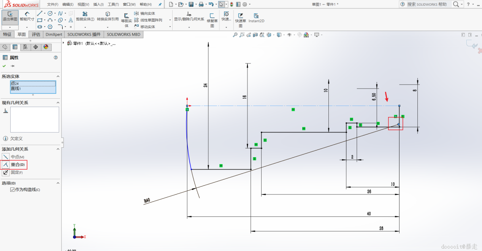Screen dimensions: 482x251
Task: Click the green checkmark to accept properties
Action: pos(4,66)
